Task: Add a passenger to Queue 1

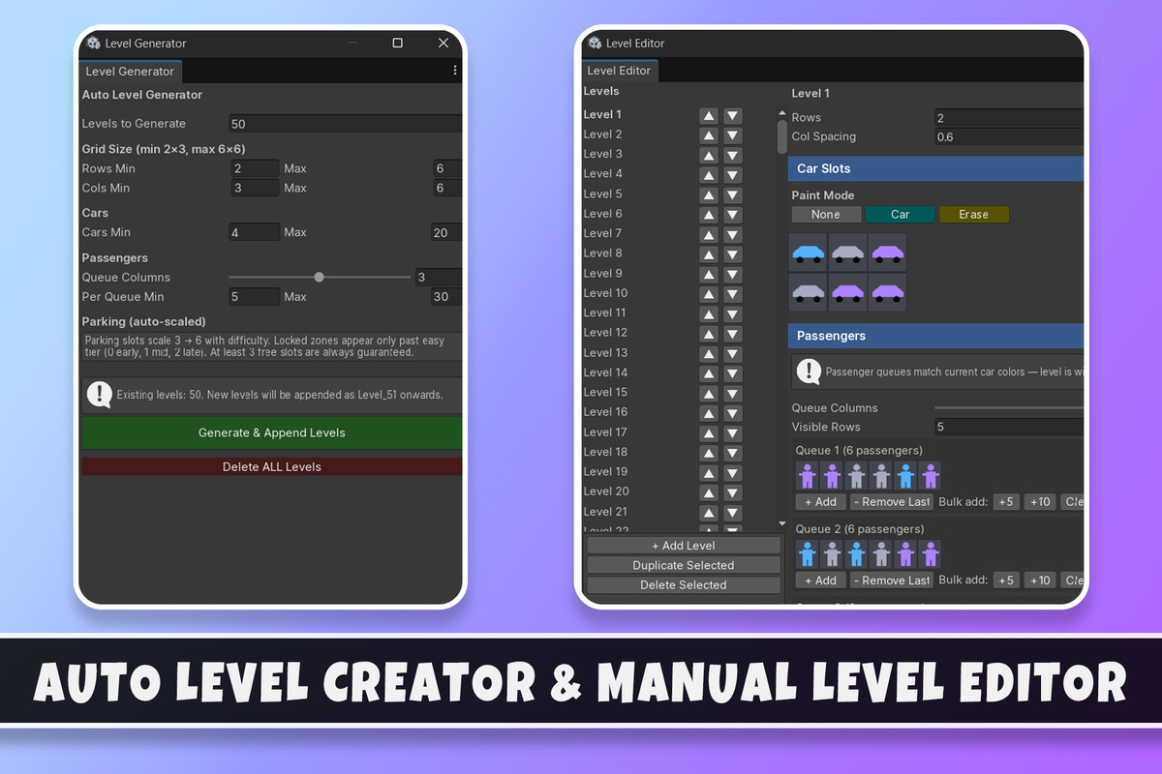Action: (820, 502)
